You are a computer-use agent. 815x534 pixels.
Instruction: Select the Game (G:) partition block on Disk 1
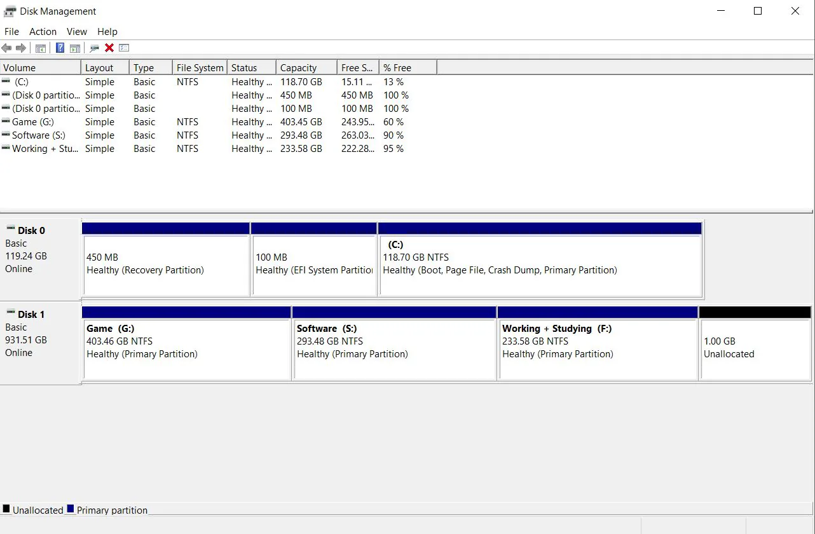click(186, 343)
